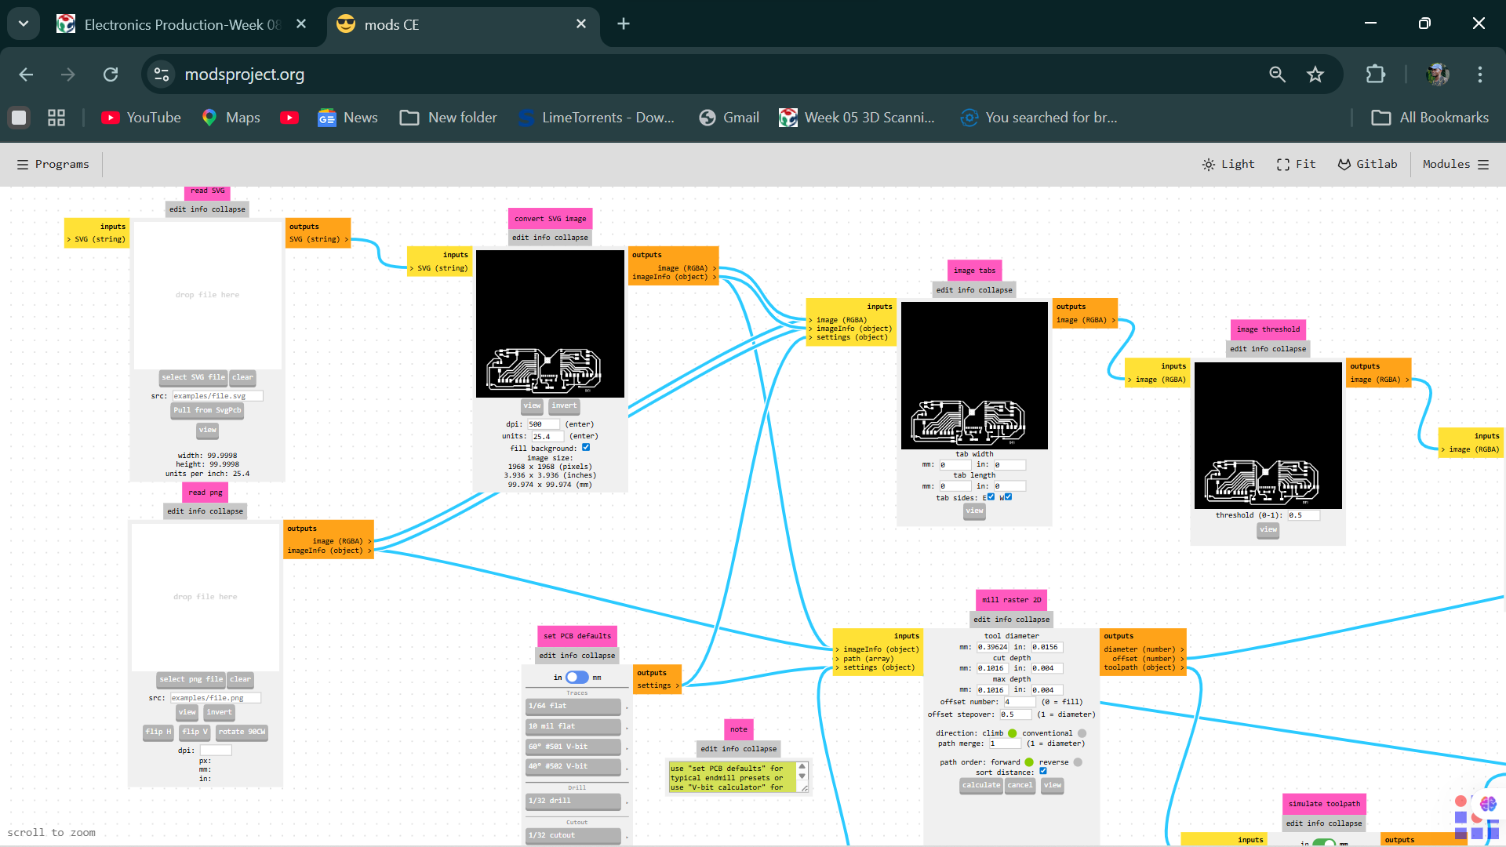Open the Programs hamburger menu
Screen dimensions: 1506x847
(53, 164)
